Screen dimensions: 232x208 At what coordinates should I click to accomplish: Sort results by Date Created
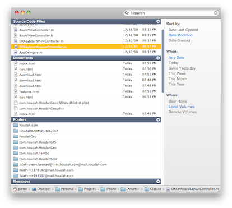[x=179, y=40]
